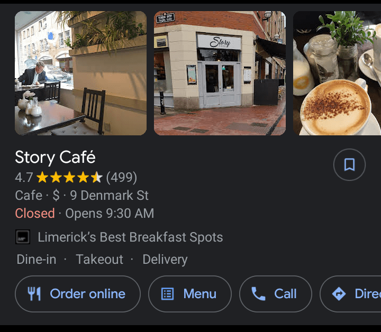The height and width of the screenshot is (332, 381).
Task: Open the Order online button
Action: [78, 293]
